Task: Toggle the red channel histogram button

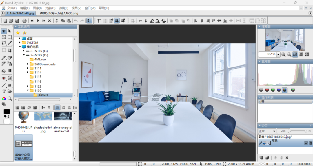Action: [x=267, y=90]
